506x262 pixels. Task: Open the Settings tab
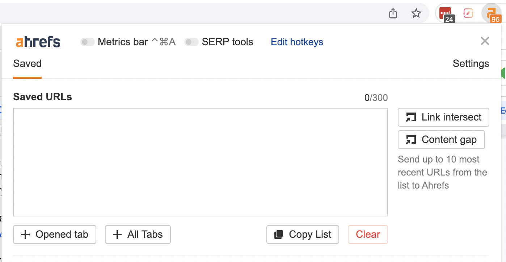point(471,64)
